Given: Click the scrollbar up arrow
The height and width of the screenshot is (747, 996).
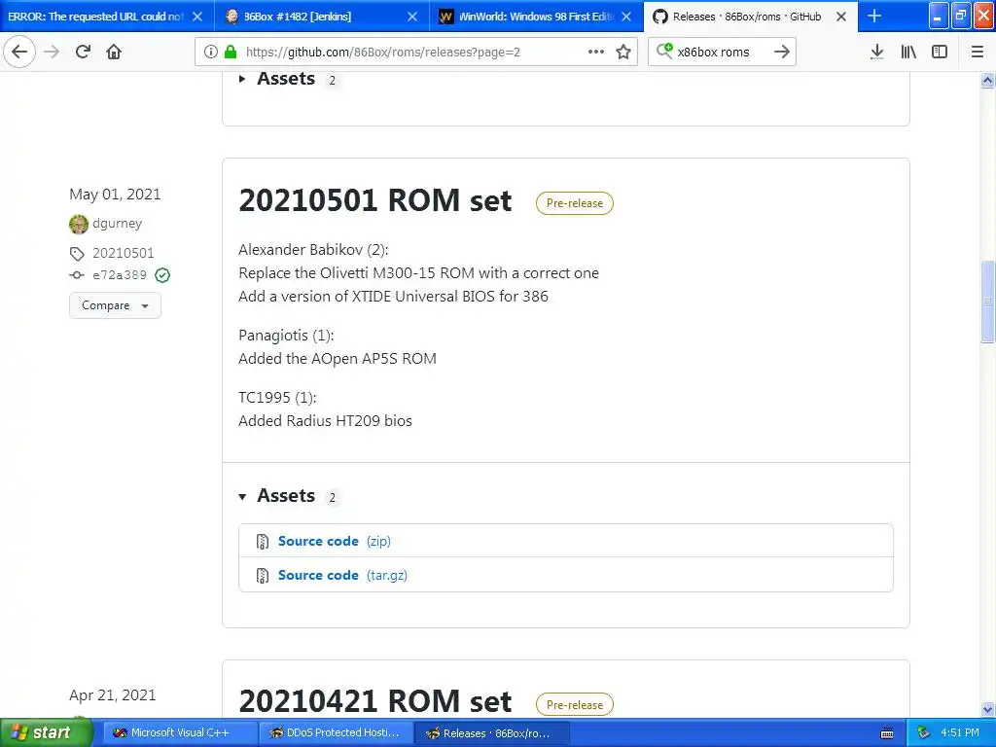Looking at the screenshot, I should coord(987,80).
